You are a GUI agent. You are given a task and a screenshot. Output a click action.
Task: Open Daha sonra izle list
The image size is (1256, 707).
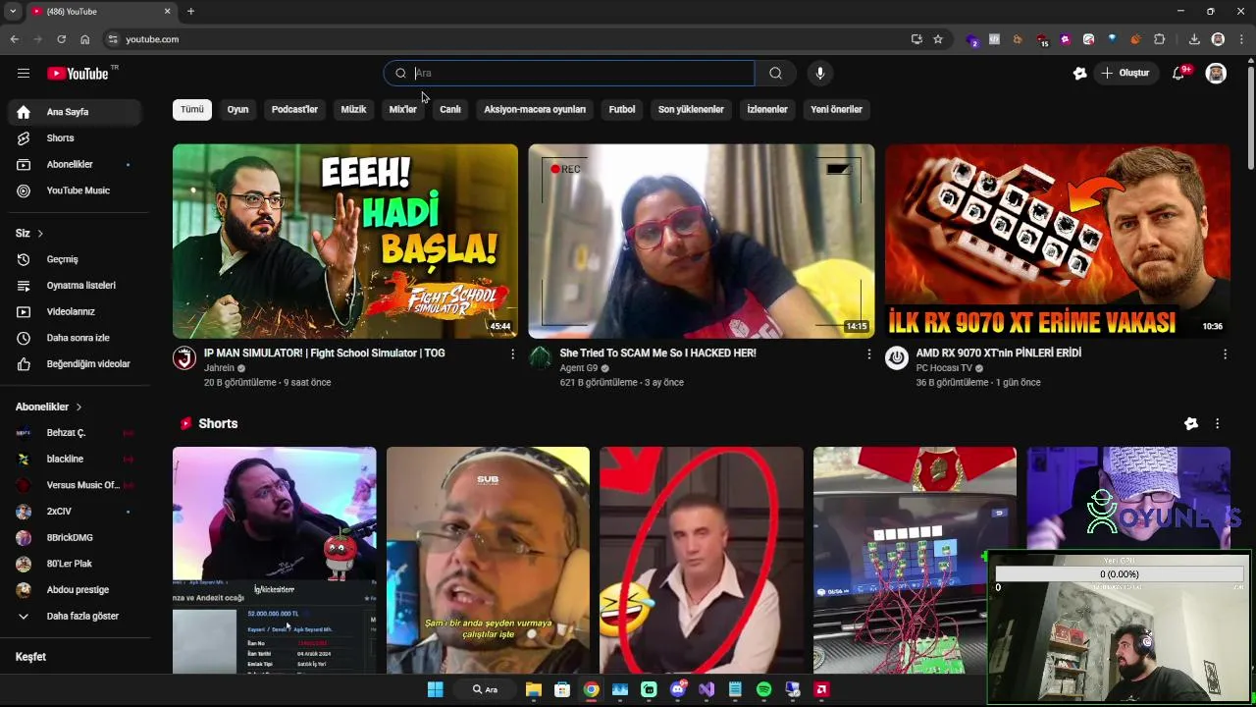[74, 338]
